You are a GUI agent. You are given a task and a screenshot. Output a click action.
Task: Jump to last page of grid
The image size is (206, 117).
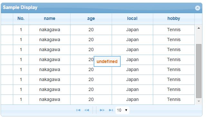[111, 110]
